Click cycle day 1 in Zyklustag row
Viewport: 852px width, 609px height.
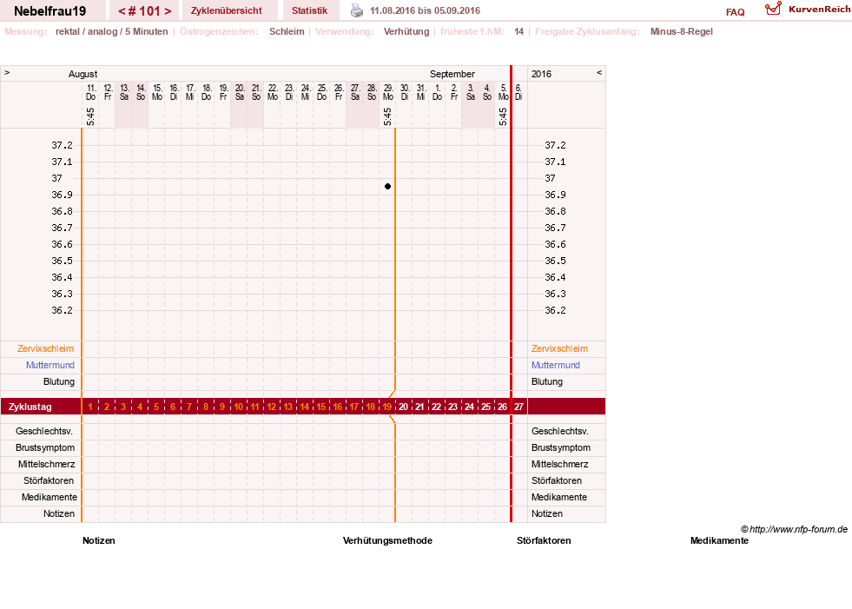click(x=90, y=407)
